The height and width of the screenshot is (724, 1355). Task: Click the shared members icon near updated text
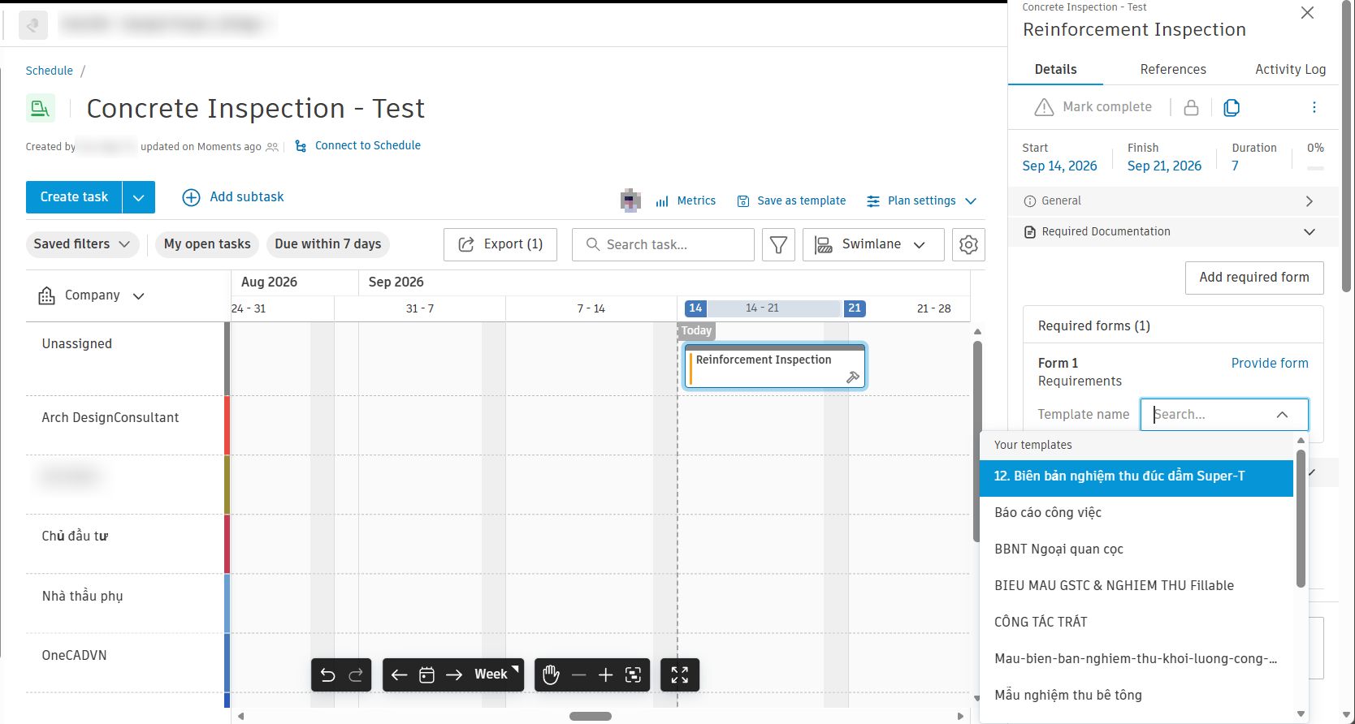[272, 147]
